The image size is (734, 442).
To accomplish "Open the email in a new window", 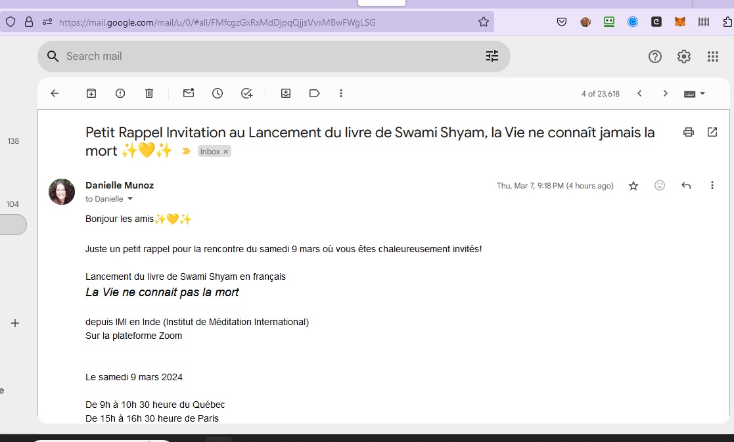I will (x=712, y=132).
